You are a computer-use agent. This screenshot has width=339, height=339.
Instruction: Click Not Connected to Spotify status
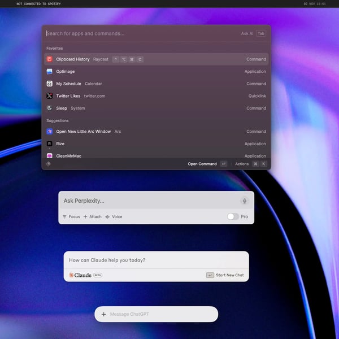click(38, 4)
